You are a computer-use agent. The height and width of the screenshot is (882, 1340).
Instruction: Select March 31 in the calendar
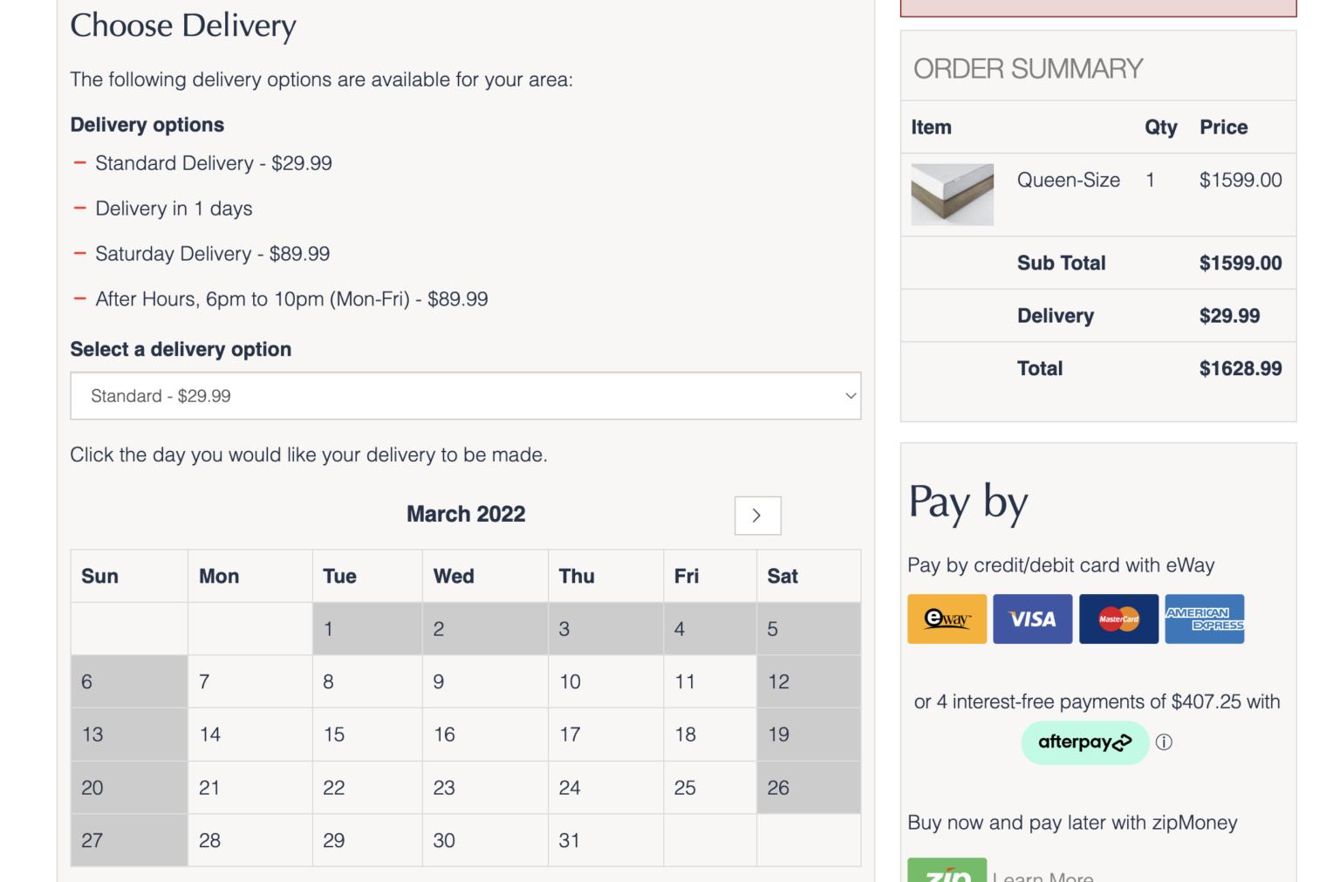(605, 840)
